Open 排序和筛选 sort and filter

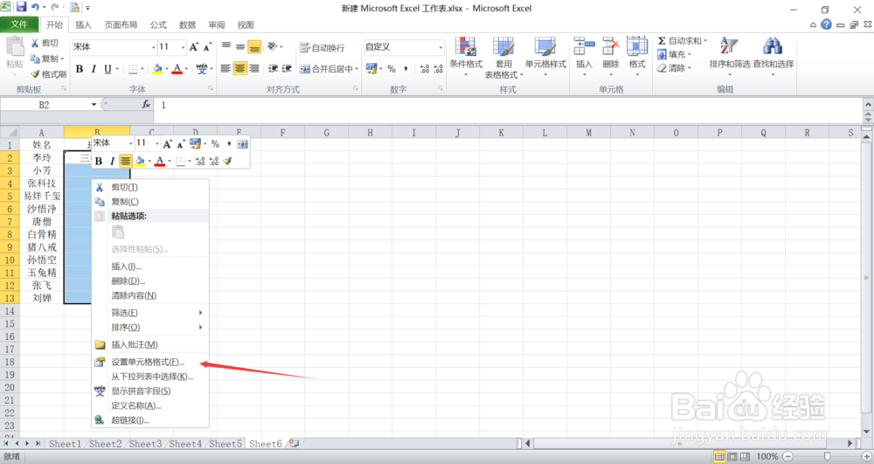tap(729, 57)
